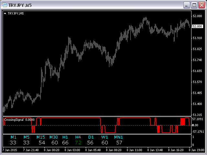Select the M1 timeframe label
The width and height of the screenshot is (207, 155).
pyautogui.click(x=14, y=137)
